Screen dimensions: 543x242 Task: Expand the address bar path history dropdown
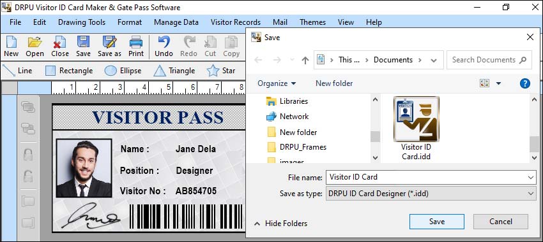(434, 60)
